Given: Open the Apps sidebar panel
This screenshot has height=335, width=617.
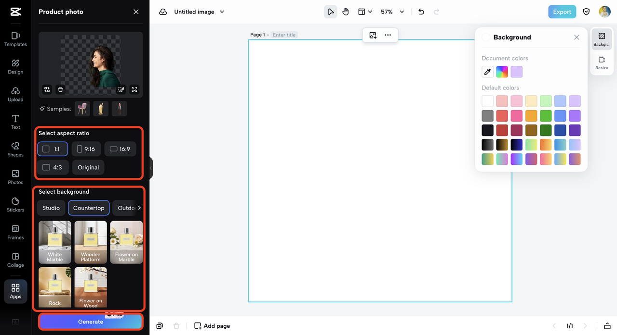Looking at the screenshot, I should tap(15, 291).
